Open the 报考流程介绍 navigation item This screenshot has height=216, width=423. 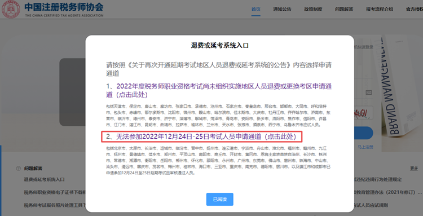380,9
